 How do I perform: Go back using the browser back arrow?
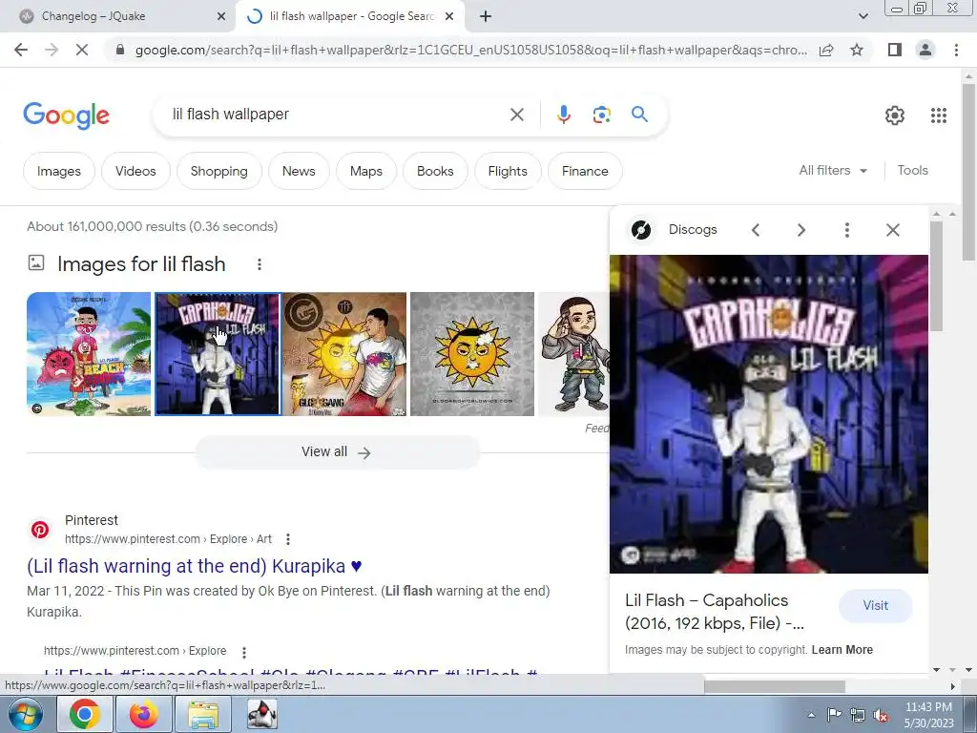(x=21, y=50)
